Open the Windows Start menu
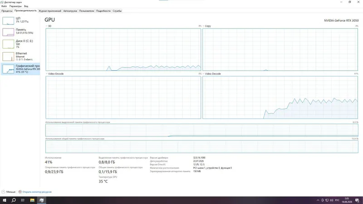The width and height of the screenshot is (363, 204). (5, 200)
